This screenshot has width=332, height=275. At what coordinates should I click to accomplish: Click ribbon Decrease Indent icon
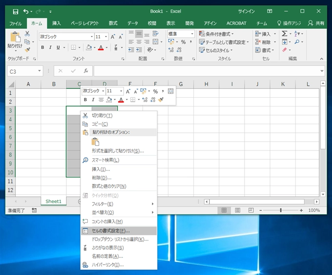point(131,50)
